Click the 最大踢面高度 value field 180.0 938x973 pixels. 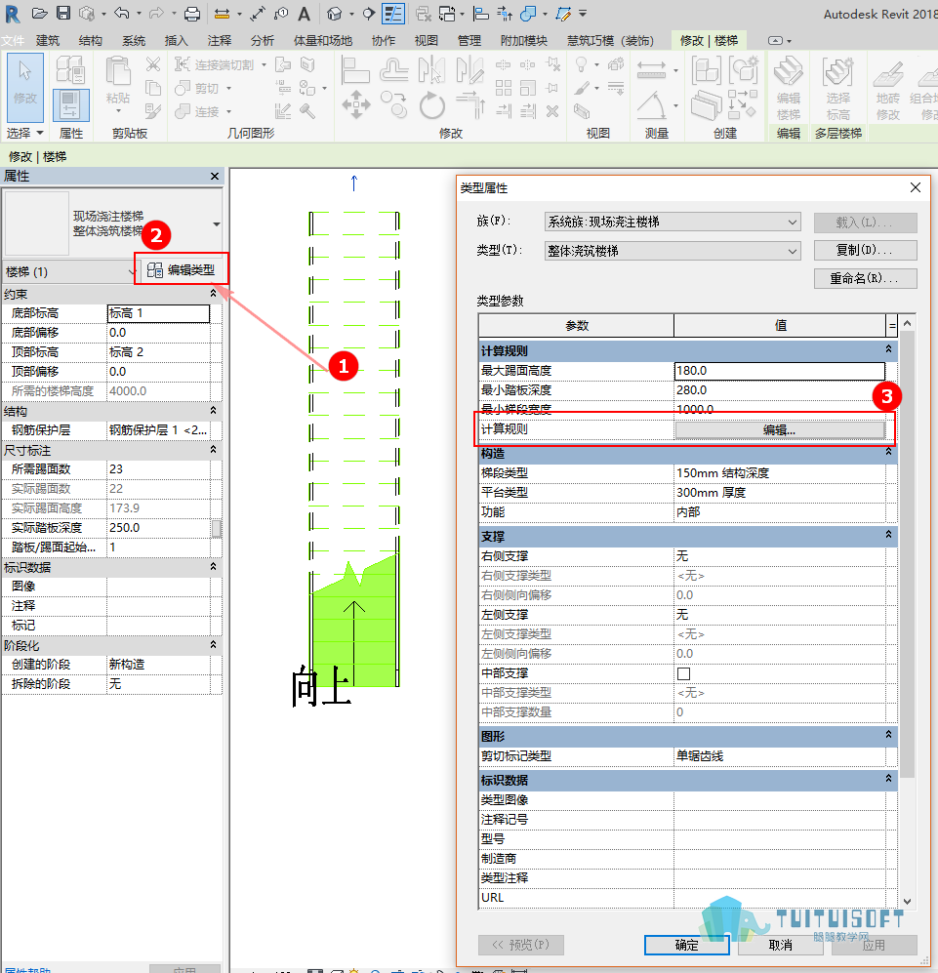pos(780,371)
